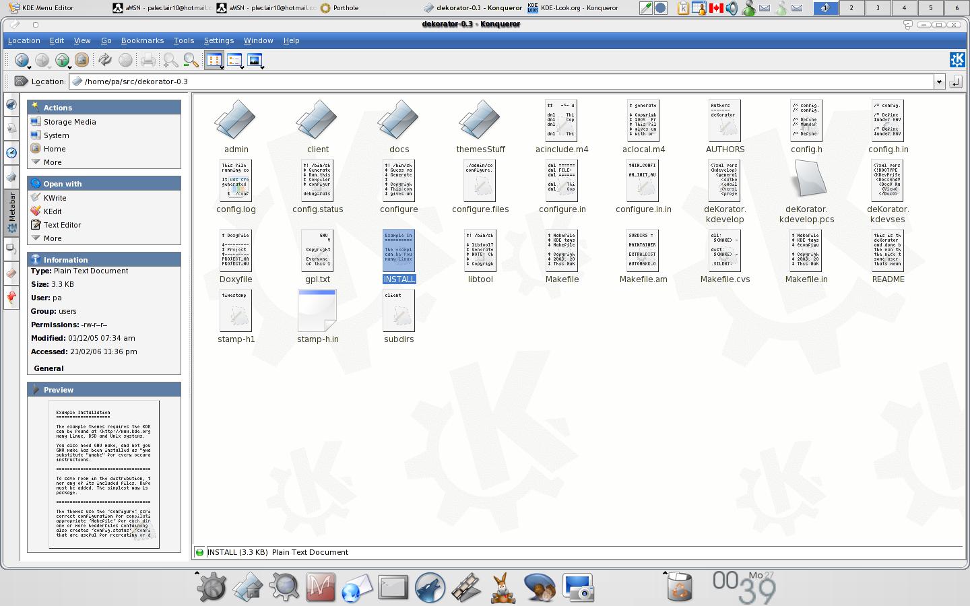Select the configure.files file
The width and height of the screenshot is (970, 606).
coord(480,187)
